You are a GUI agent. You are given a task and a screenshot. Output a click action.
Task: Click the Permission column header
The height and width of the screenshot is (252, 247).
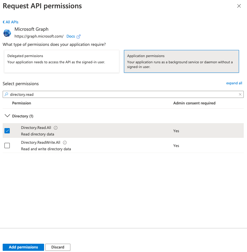pos(22,103)
